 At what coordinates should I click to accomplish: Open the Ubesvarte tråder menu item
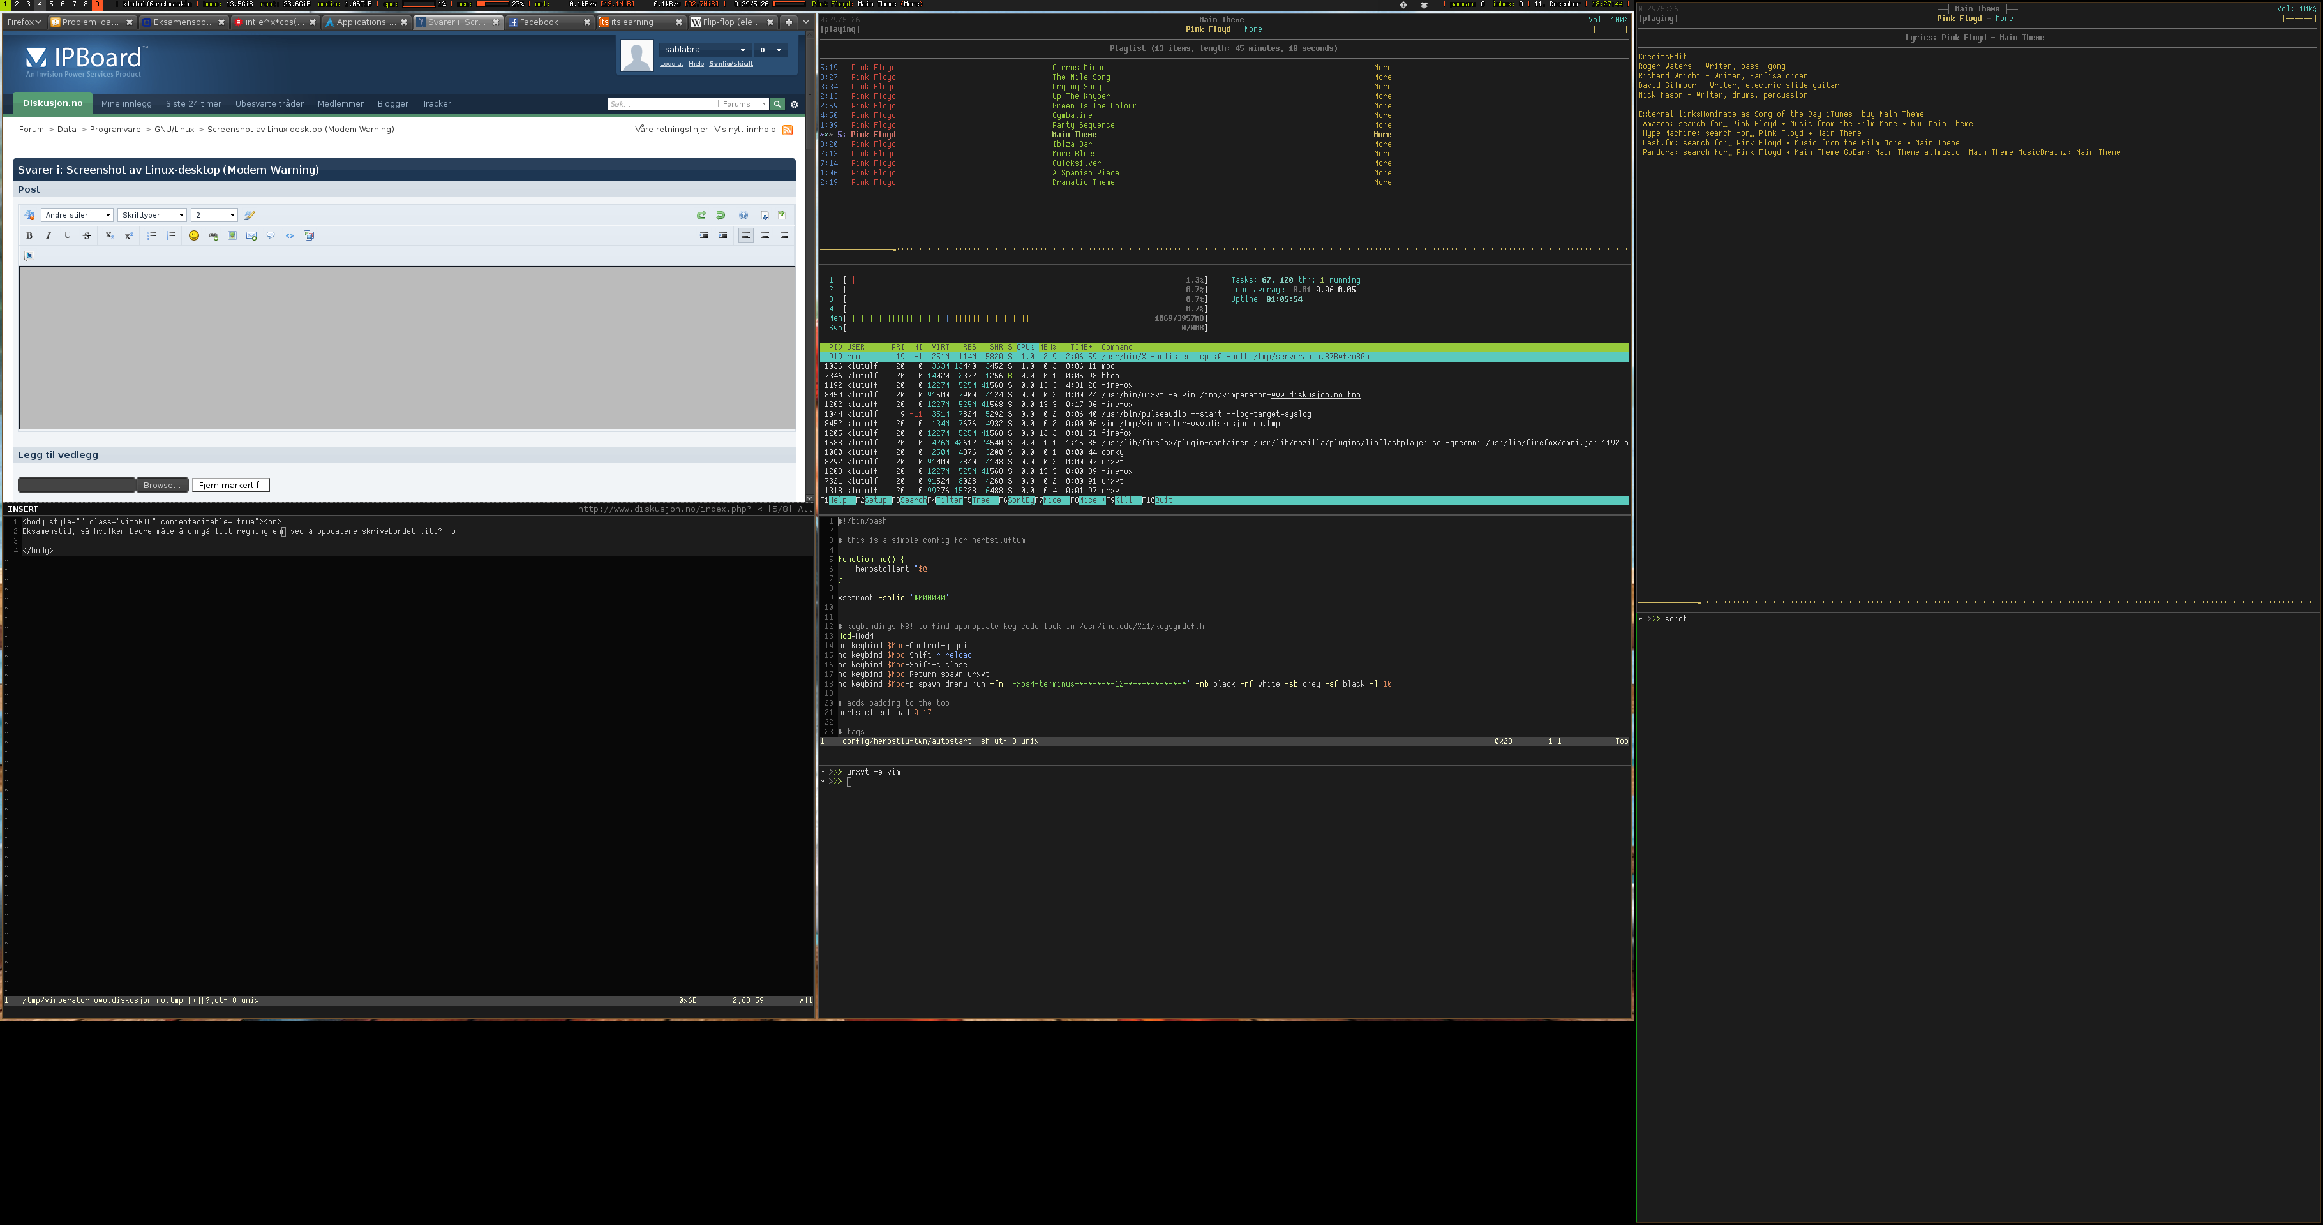pos(269,103)
